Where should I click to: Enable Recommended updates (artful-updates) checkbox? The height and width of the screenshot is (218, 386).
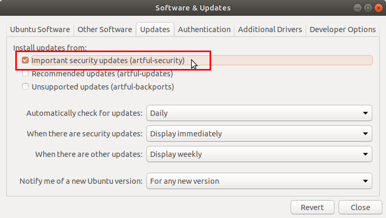pyautogui.click(x=25, y=74)
